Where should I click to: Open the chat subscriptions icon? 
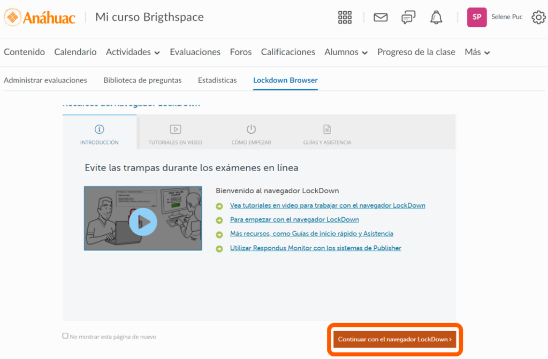tap(408, 17)
